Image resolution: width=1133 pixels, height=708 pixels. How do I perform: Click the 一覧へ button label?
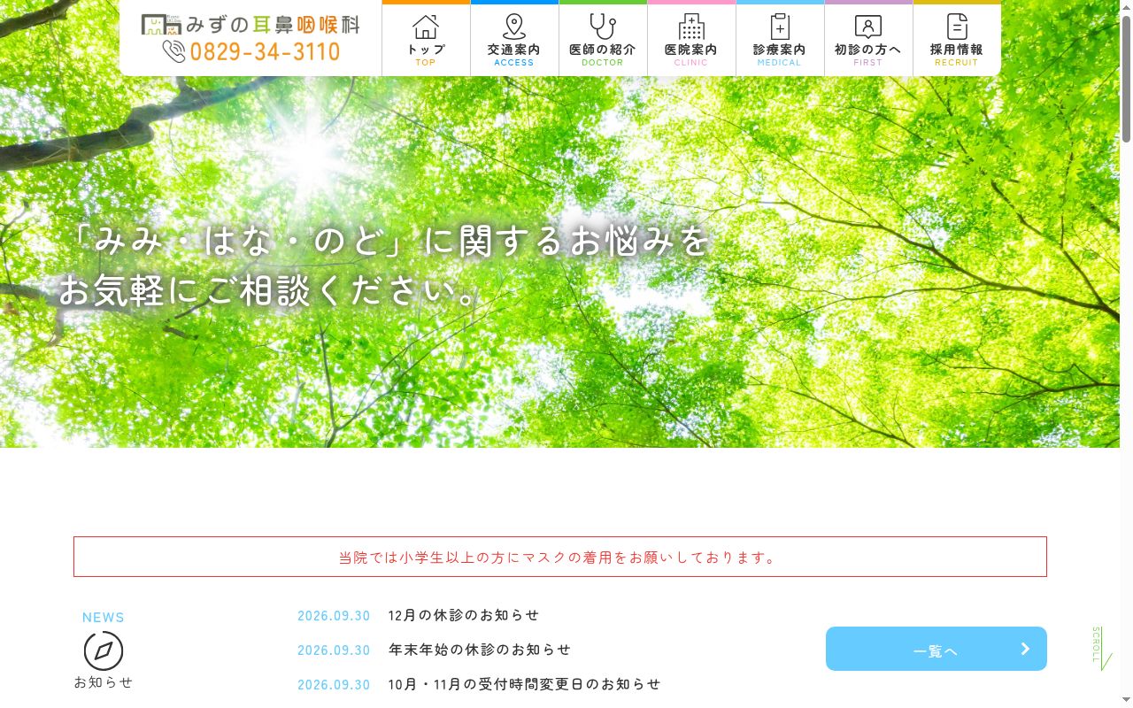click(x=936, y=651)
